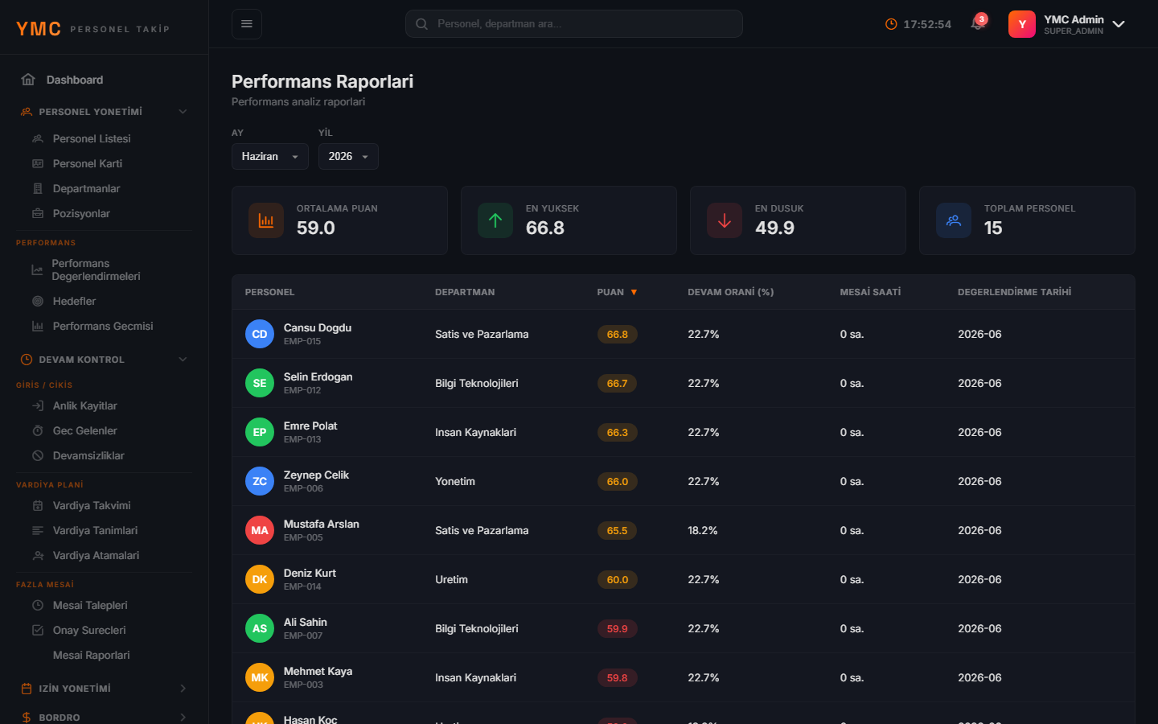Open the Onay Surecleri link
Image resolution: width=1158 pixels, height=724 pixels.
89,630
